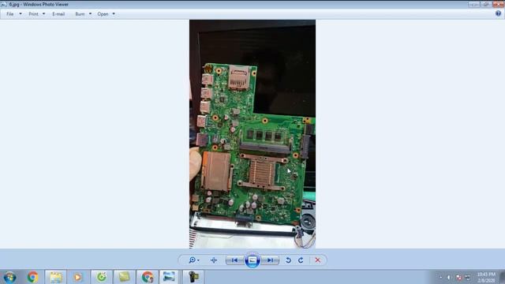Open File Explorer from the taskbar

tap(55, 277)
